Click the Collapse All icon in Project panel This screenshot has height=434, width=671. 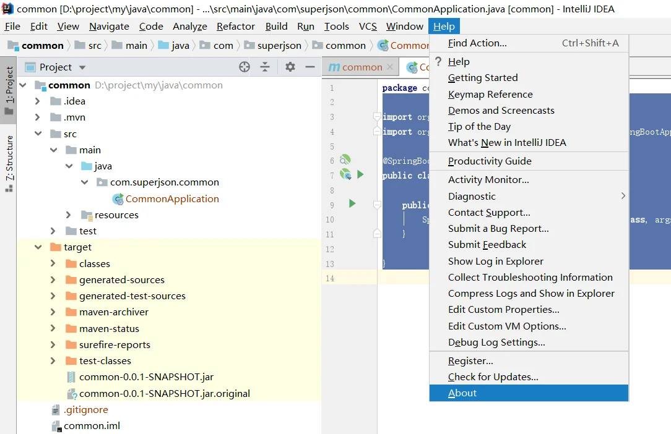click(x=265, y=67)
